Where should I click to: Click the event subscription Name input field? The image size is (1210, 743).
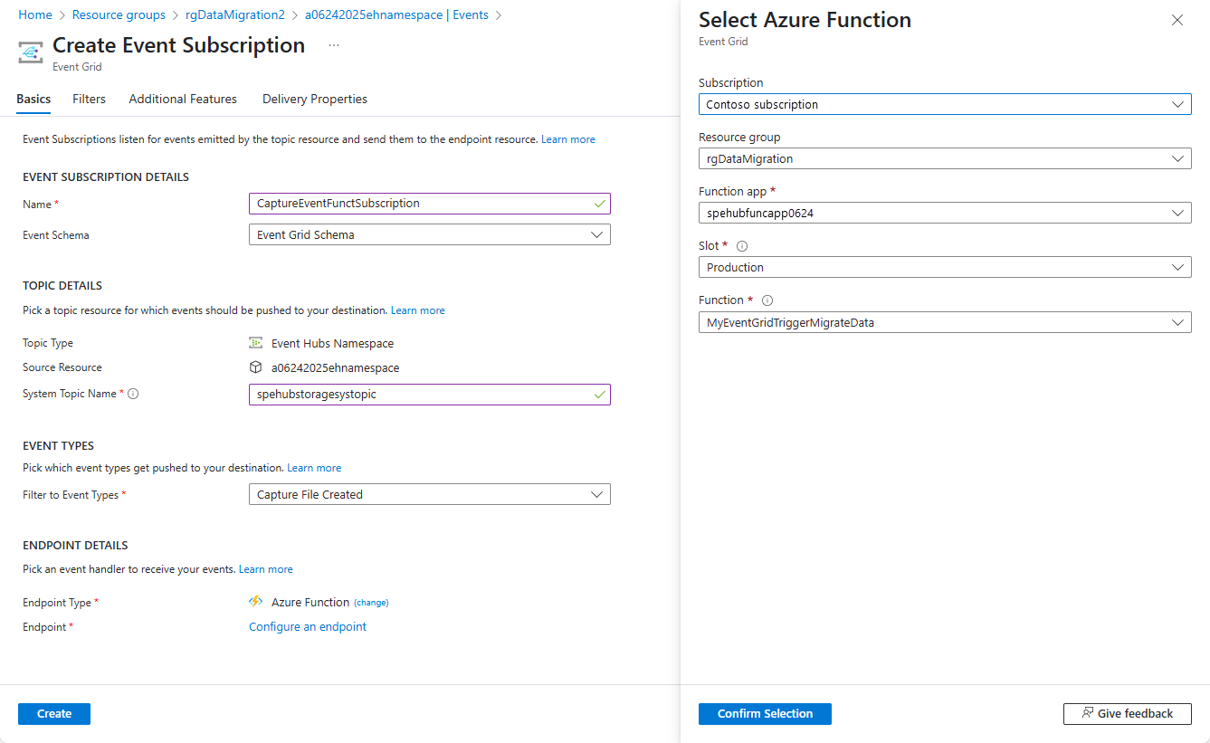[x=421, y=204]
